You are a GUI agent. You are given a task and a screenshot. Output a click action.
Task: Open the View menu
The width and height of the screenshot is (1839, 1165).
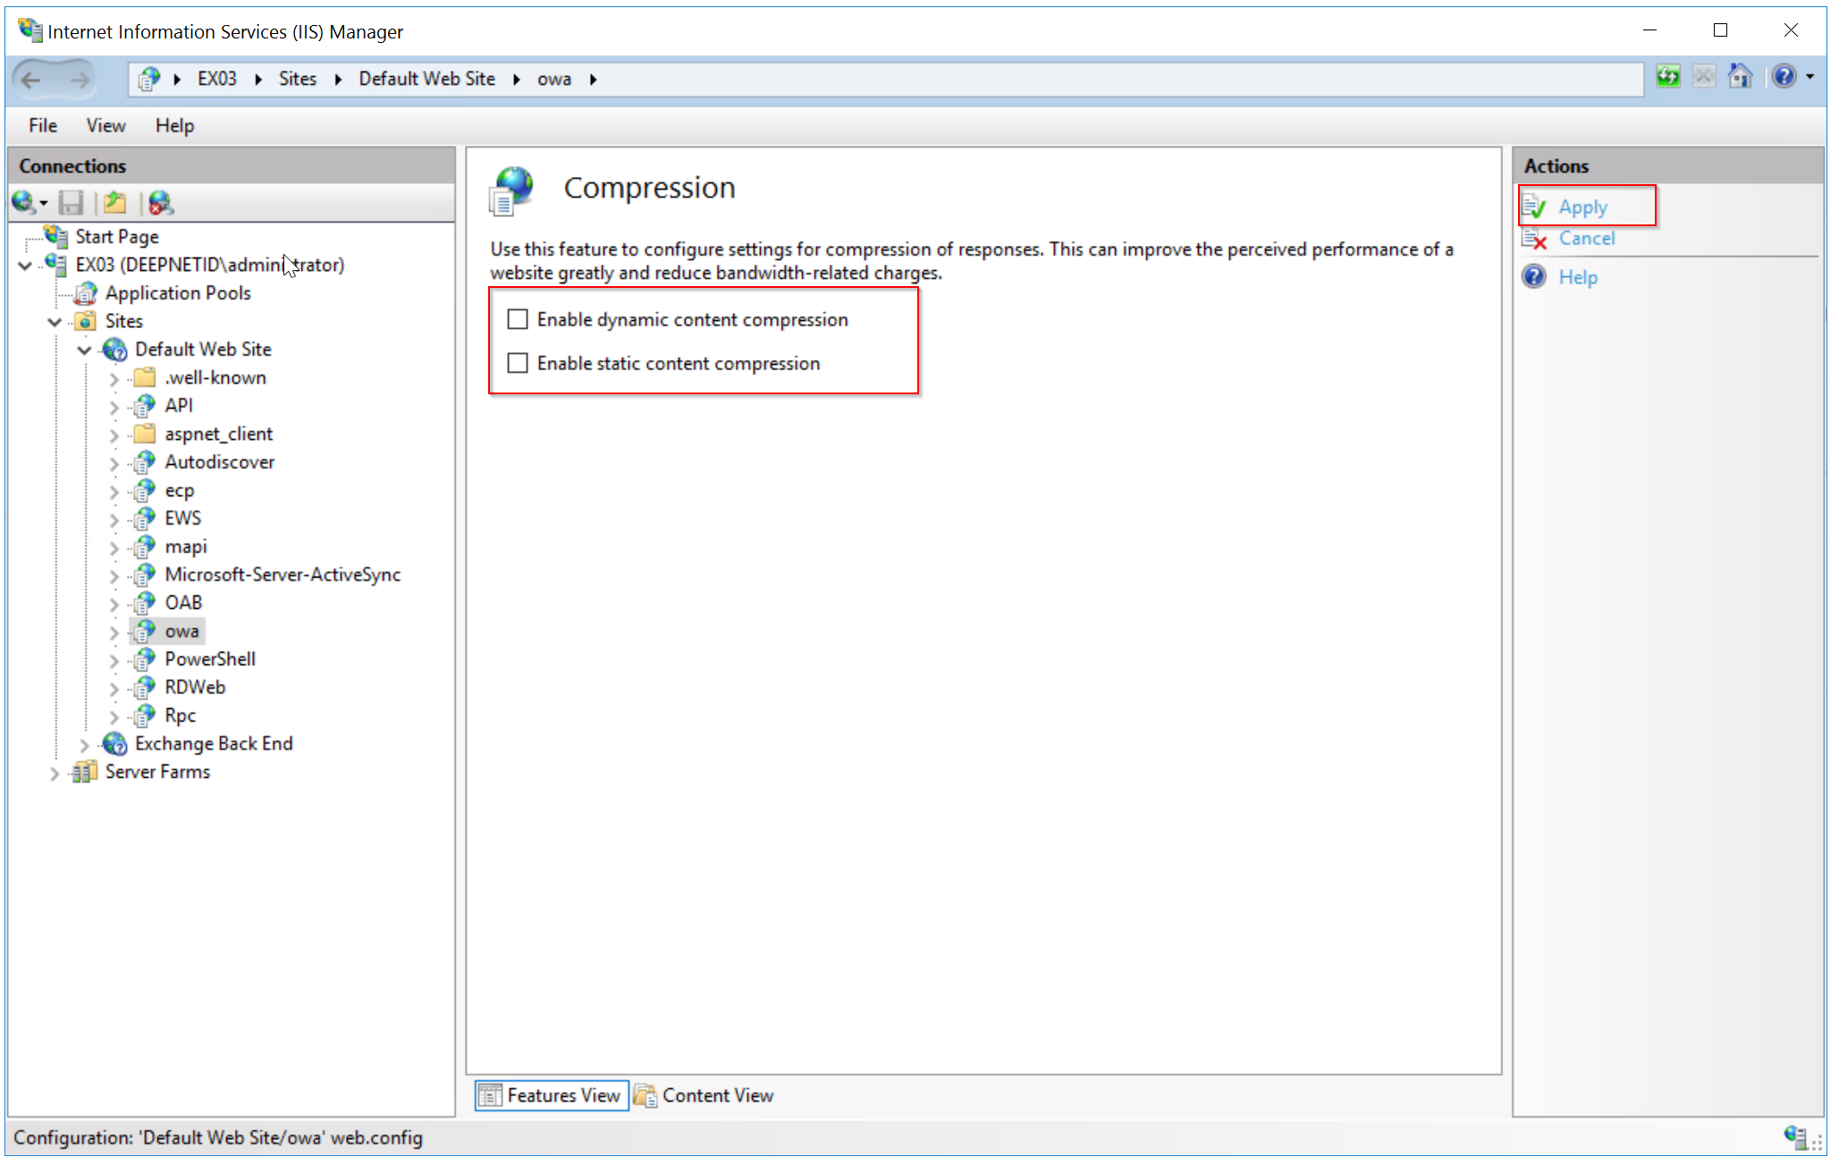pyautogui.click(x=105, y=125)
